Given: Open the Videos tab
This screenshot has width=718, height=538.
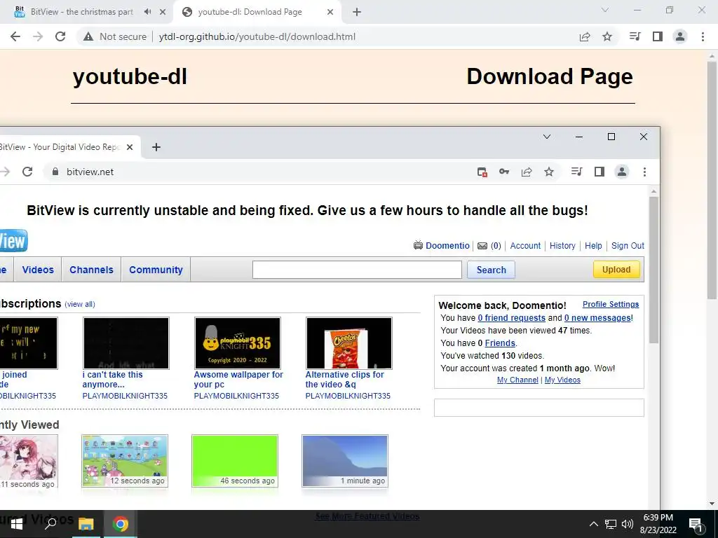Looking at the screenshot, I should (x=38, y=270).
